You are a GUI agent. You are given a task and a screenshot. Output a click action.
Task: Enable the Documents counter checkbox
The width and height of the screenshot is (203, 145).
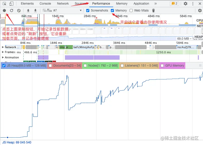[x=50, y=66]
